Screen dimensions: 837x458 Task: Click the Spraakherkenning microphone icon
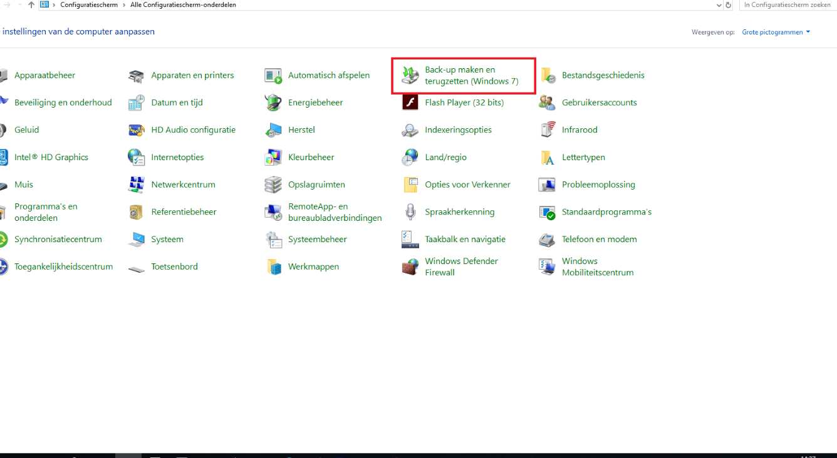coord(410,212)
